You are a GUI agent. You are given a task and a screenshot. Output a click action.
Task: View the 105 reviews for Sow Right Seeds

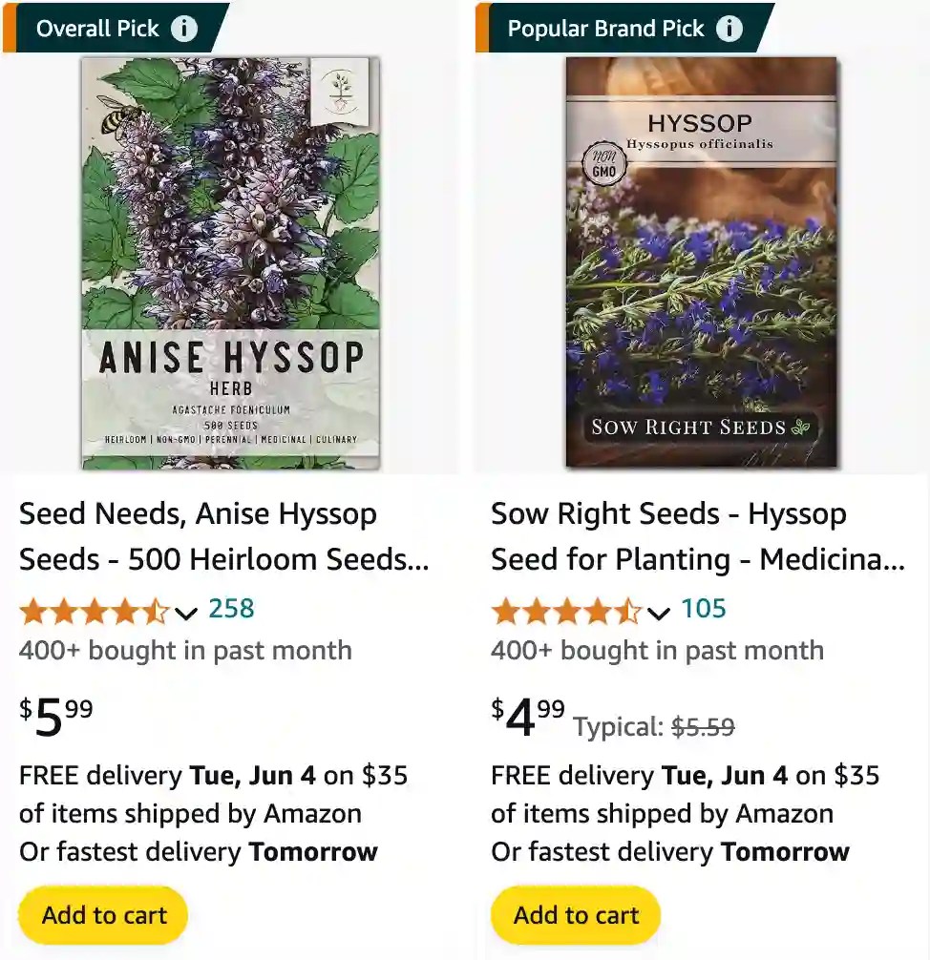pos(704,609)
